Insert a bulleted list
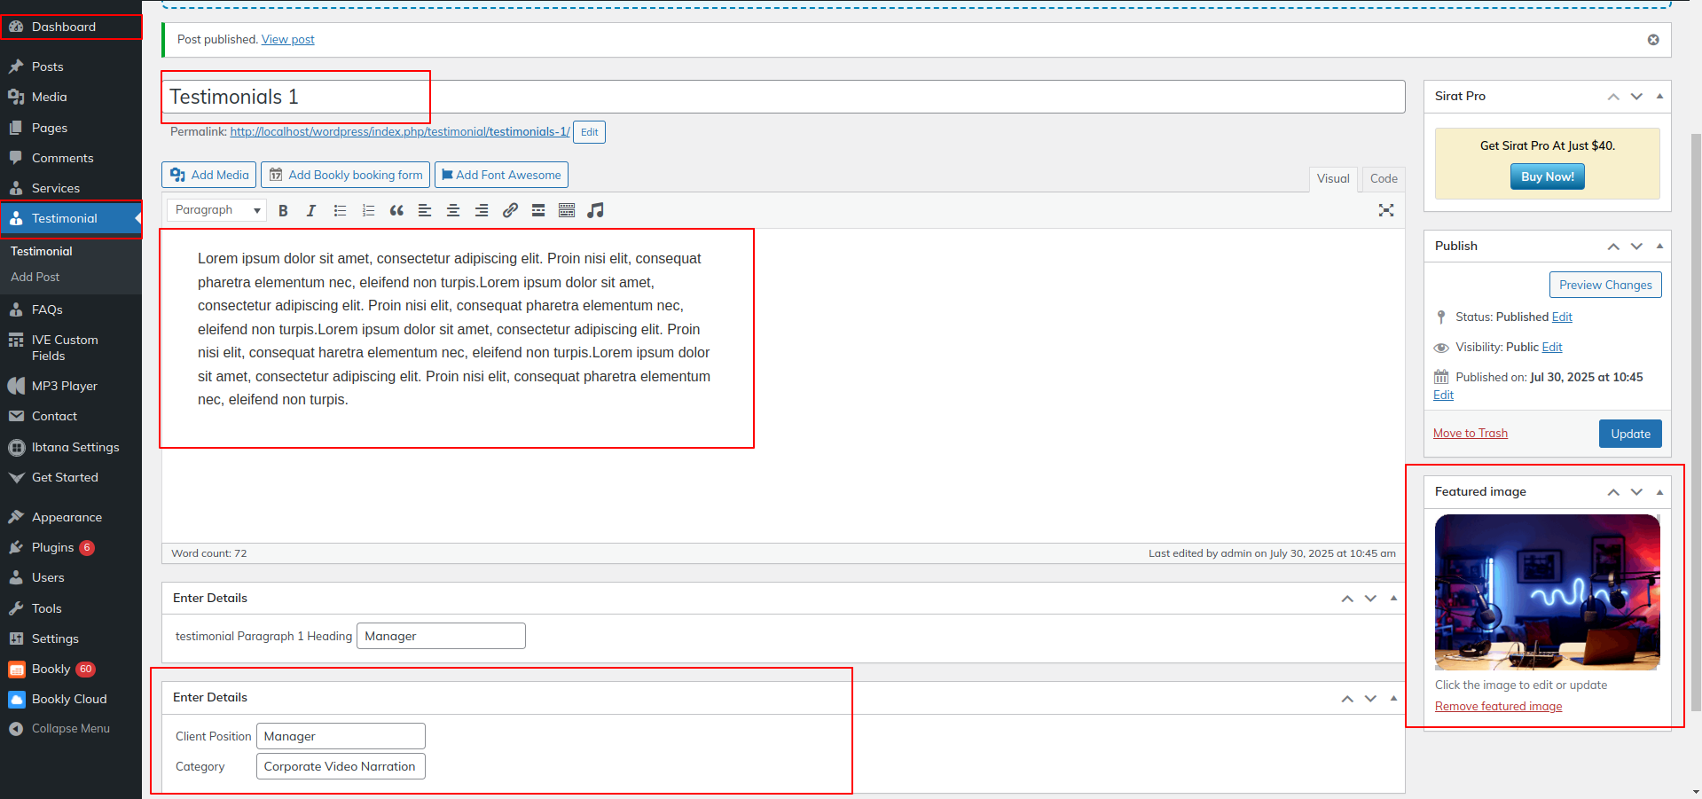The height and width of the screenshot is (799, 1702). pyautogui.click(x=340, y=210)
